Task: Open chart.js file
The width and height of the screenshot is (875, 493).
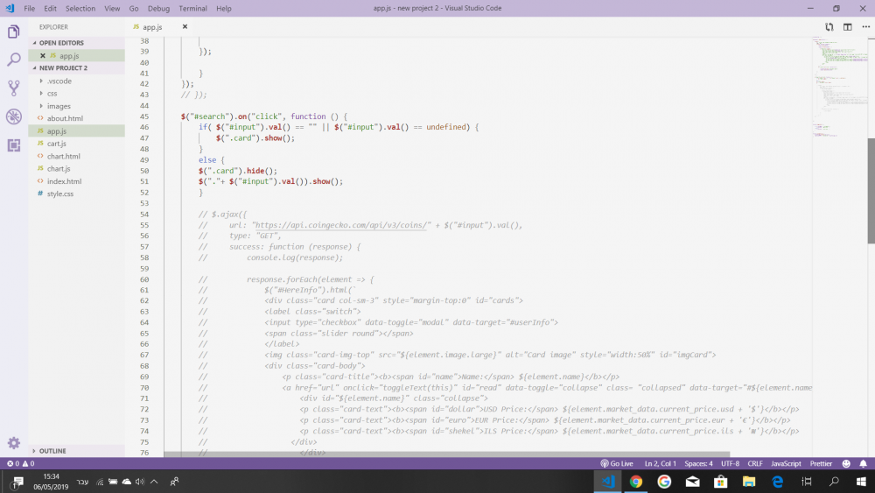Action: pyautogui.click(x=76, y=169)
